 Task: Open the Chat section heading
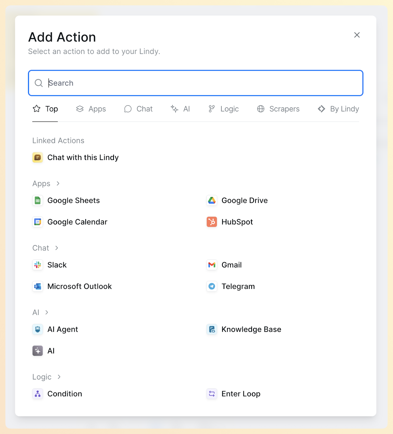click(x=41, y=248)
